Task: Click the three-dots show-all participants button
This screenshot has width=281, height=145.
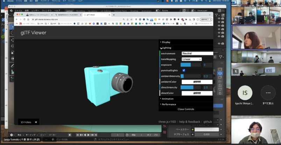Action: click(268, 94)
